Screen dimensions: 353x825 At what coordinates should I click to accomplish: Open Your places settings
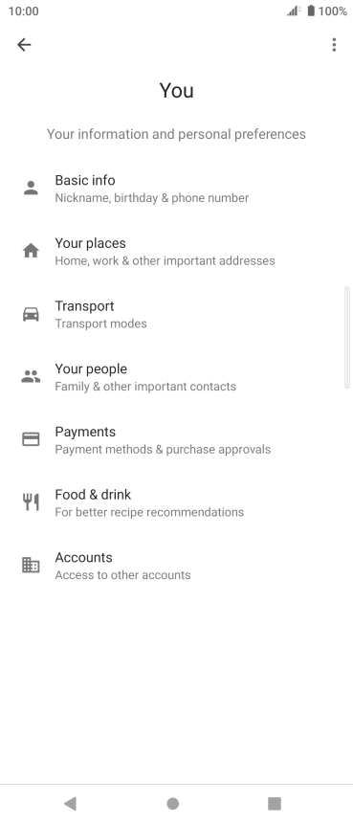tap(176, 252)
